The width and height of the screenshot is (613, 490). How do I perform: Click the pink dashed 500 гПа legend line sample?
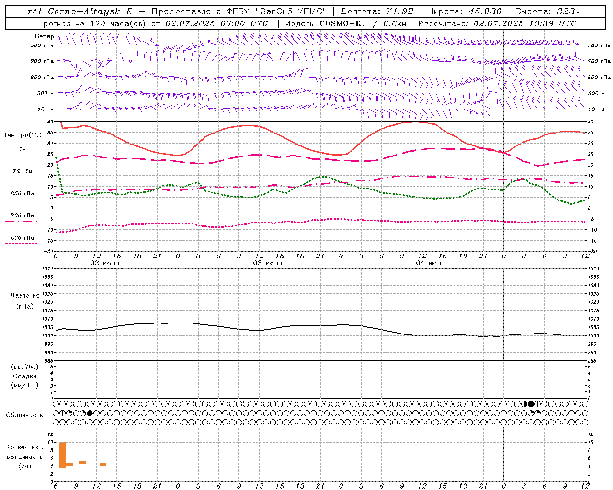(21, 244)
